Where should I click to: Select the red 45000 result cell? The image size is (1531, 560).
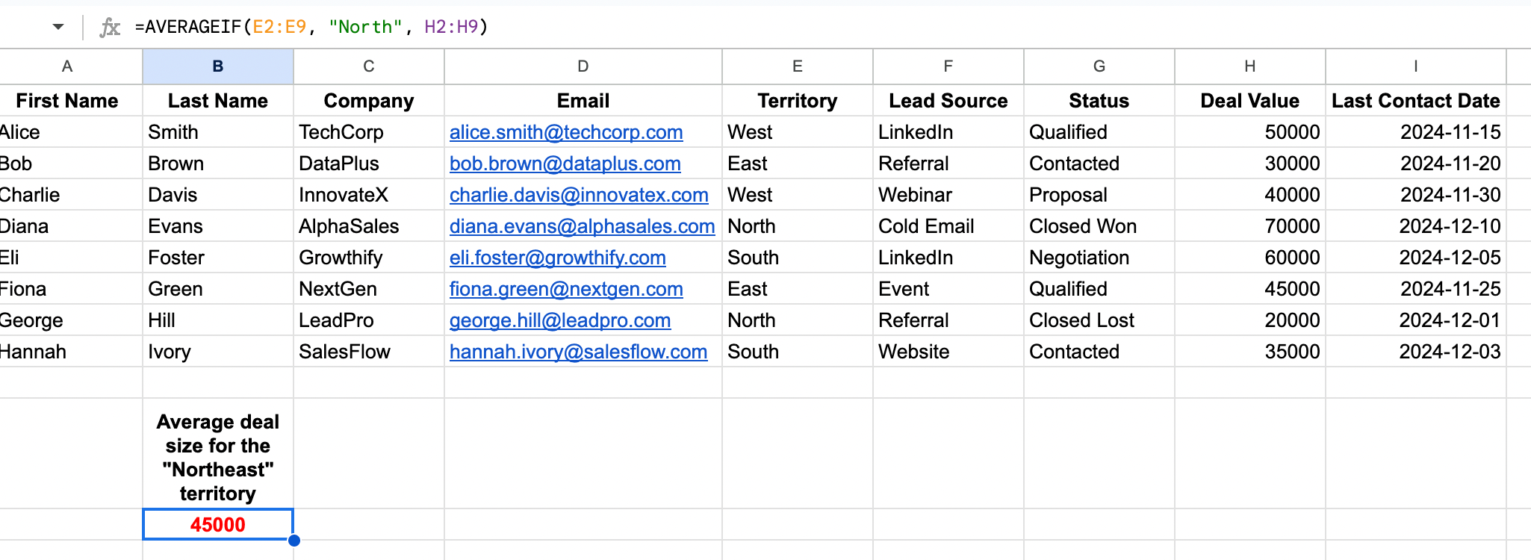click(218, 524)
